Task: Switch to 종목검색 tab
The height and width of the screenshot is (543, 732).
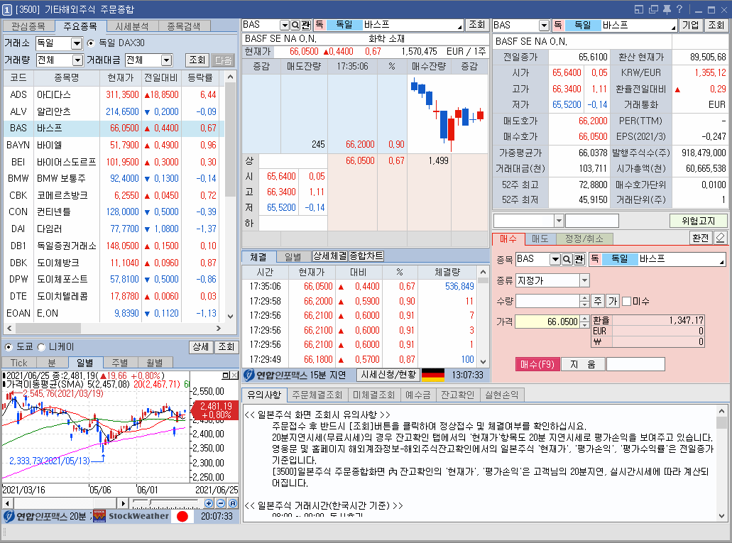Action: (184, 26)
